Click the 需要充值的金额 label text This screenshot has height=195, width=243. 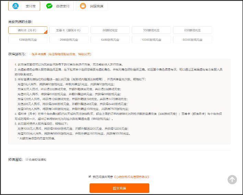coord(21,22)
